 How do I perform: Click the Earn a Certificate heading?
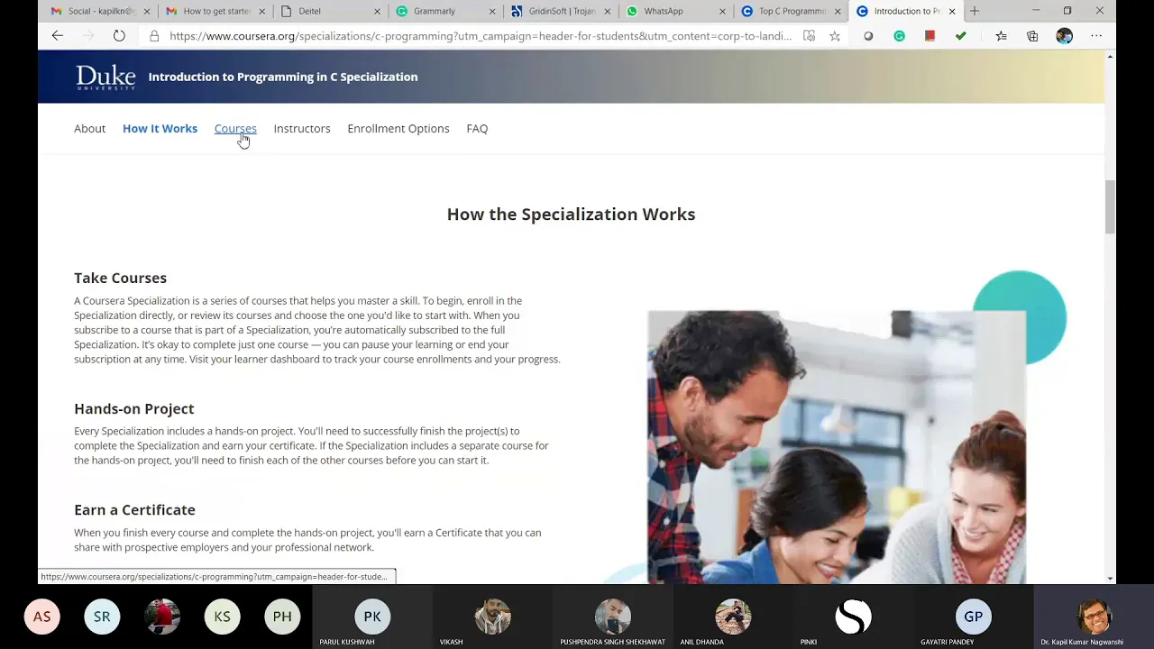[134, 509]
